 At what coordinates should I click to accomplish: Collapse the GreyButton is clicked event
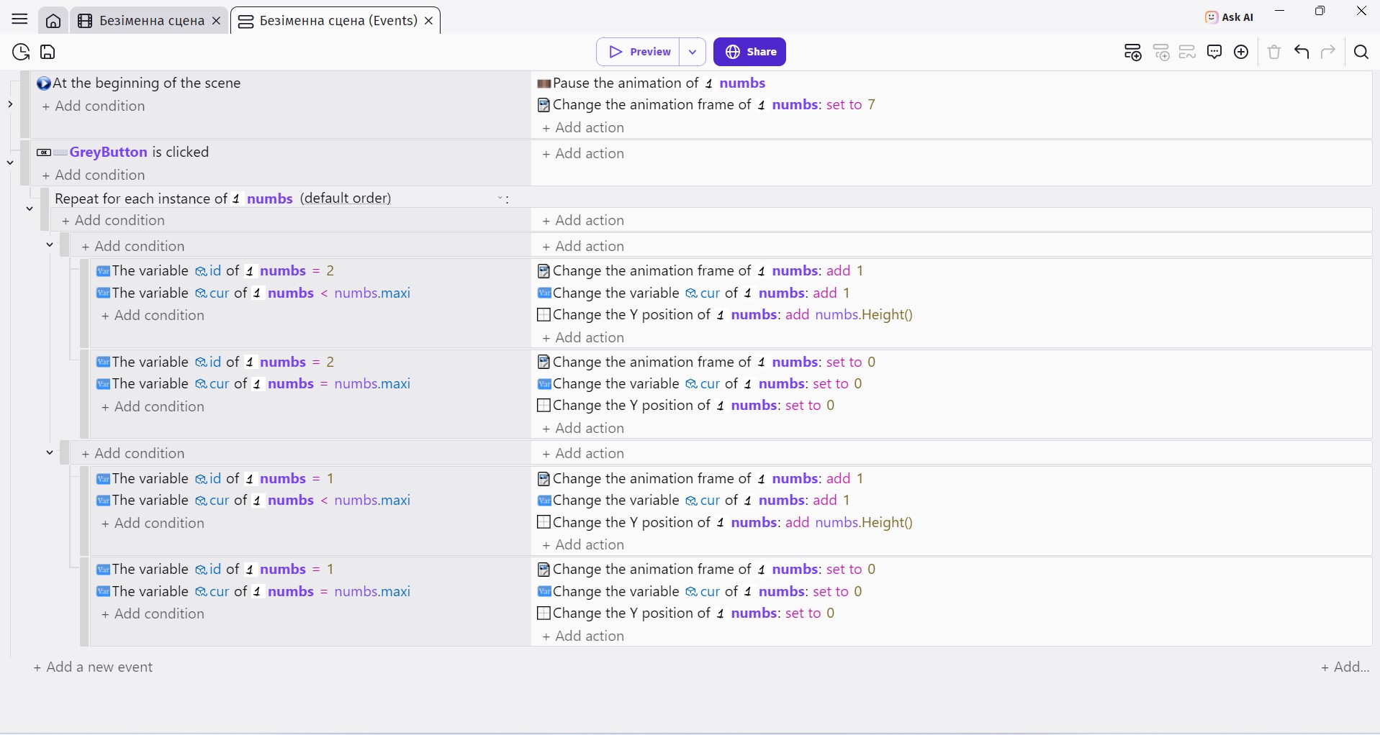pos(10,163)
